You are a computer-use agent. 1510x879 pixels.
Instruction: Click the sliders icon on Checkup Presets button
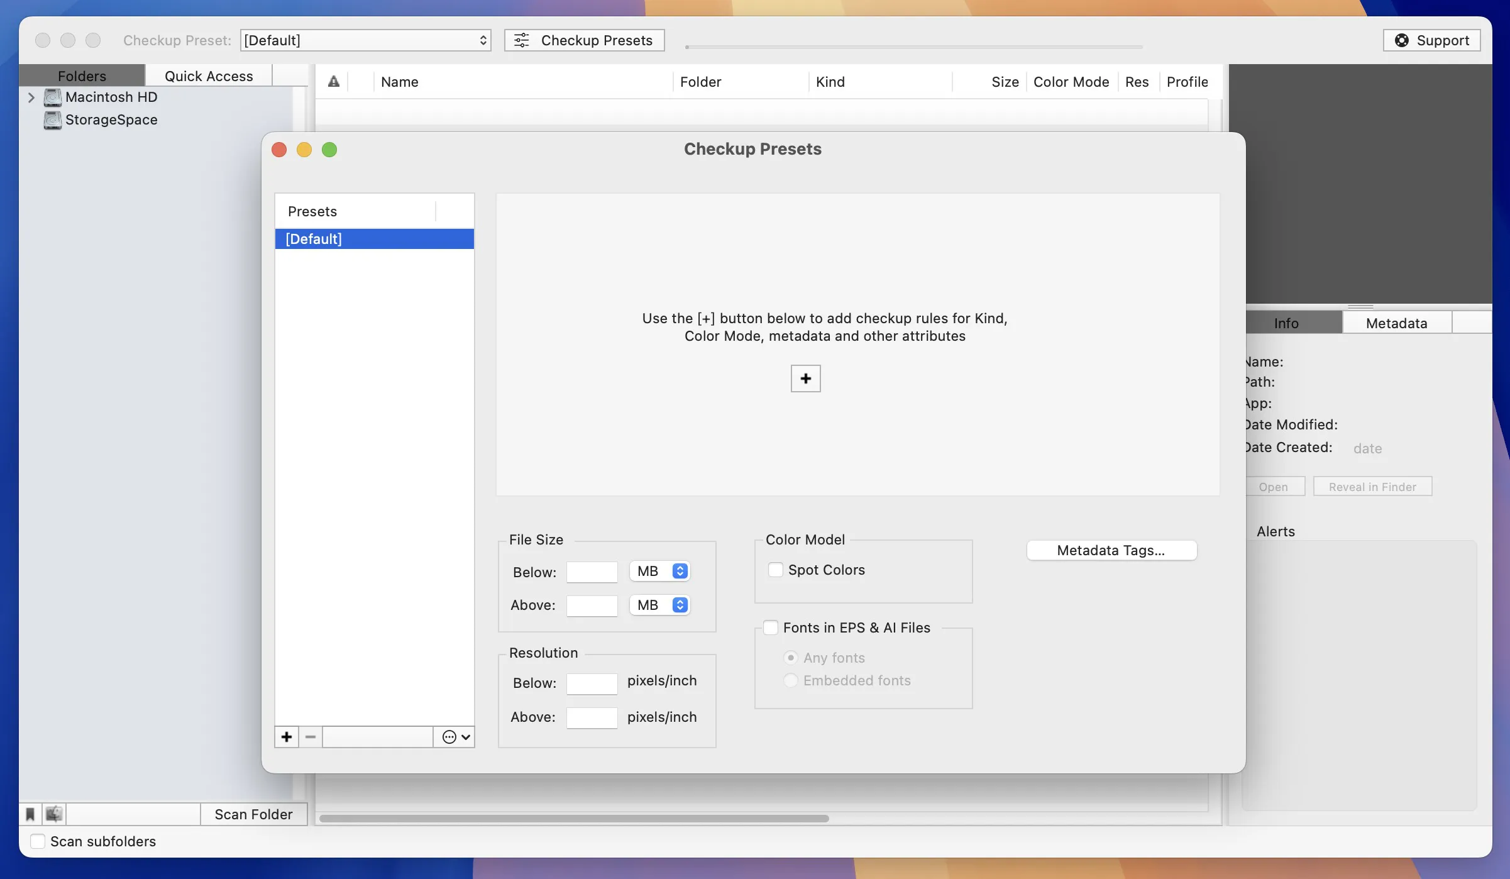pos(522,40)
